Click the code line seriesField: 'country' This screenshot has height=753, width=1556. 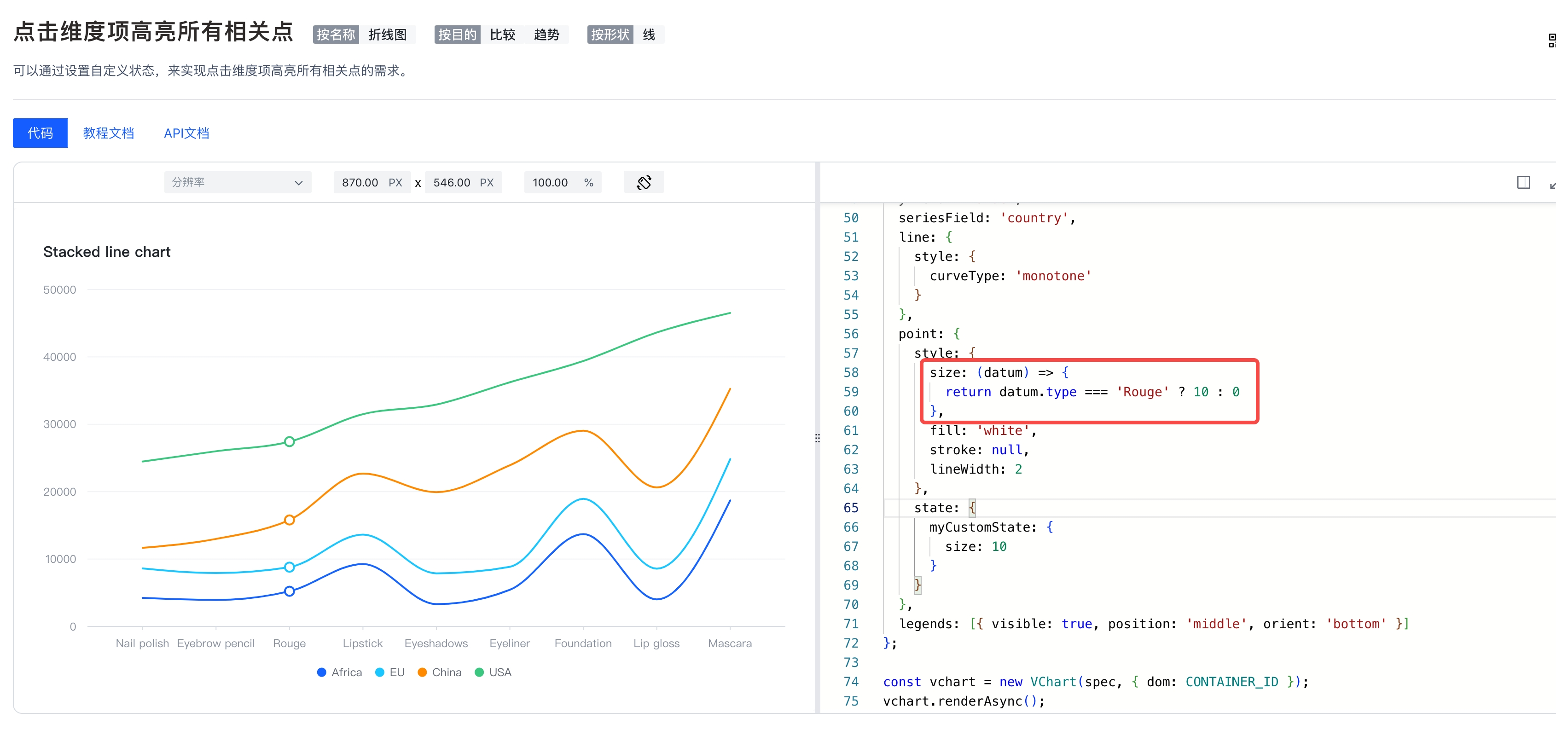987,218
